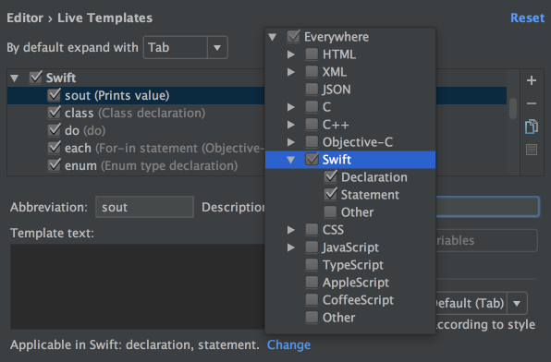The image size is (551, 362).
Task: Enable the Objective-C context checkbox
Action: (x=312, y=142)
